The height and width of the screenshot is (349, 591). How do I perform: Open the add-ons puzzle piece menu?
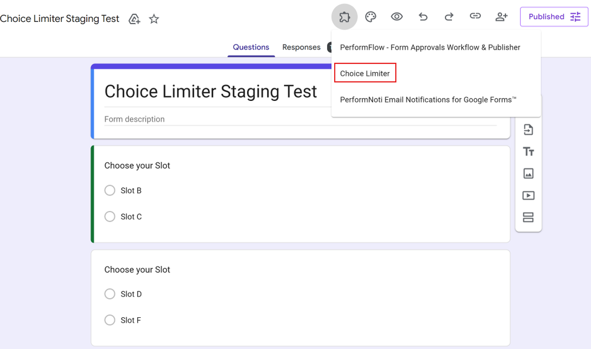click(345, 17)
